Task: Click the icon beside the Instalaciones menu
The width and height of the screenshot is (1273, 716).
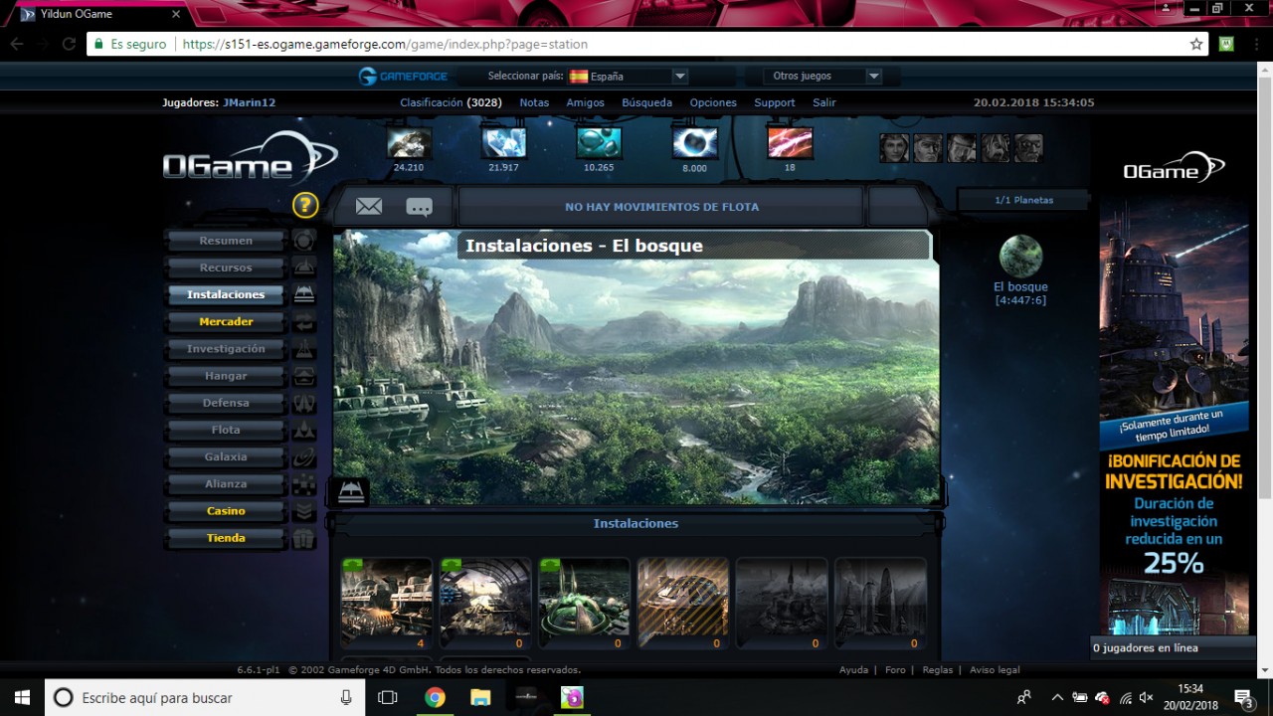Action: [304, 294]
